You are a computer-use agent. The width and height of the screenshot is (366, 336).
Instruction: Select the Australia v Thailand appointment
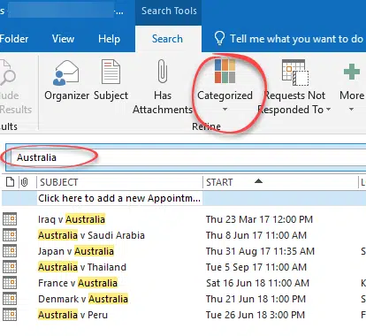click(x=82, y=267)
